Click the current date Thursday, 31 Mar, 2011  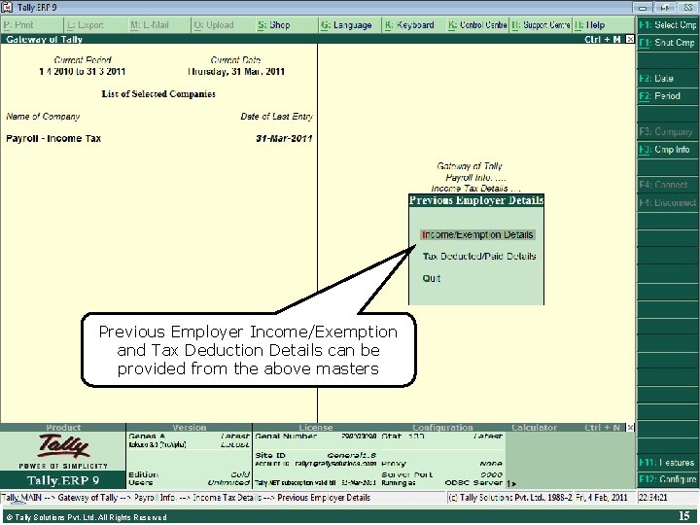tap(236, 71)
